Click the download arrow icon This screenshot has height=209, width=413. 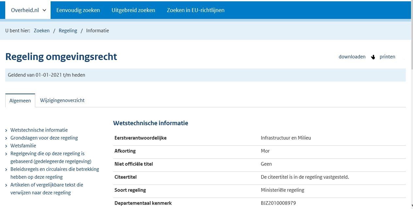click(x=373, y=57)
